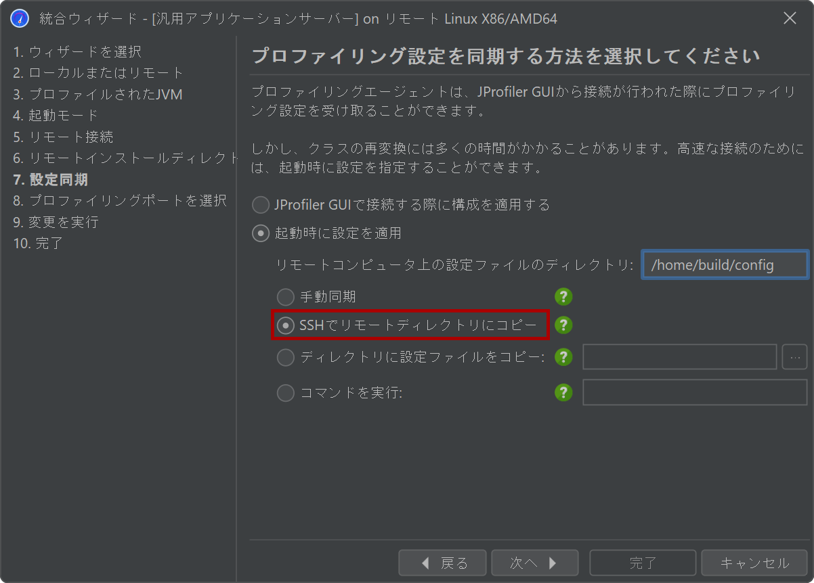Go to step 2. ローカルまたはリモート
The image size is (814, 583).
point(98,73)
